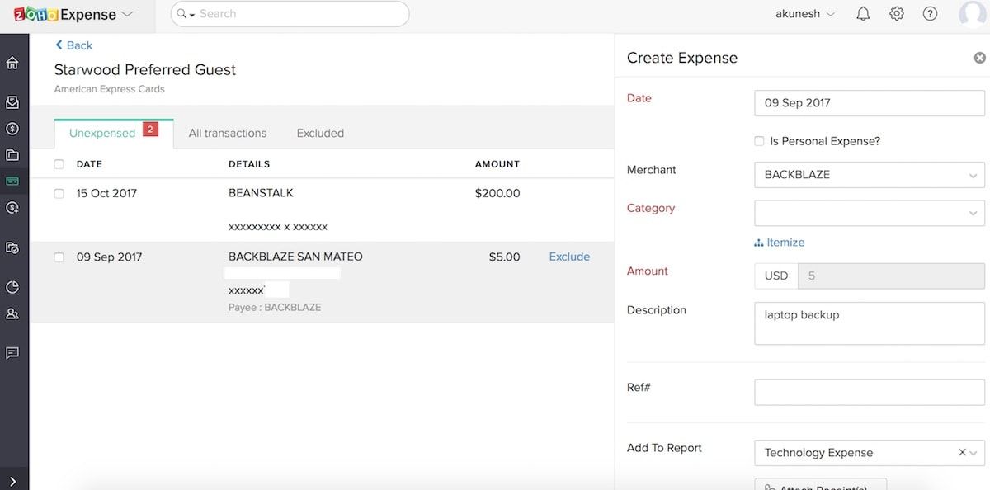Click the Home icon in left sidebar
The height and width of the screenshot is (490, 990).
tap(12, 64)
